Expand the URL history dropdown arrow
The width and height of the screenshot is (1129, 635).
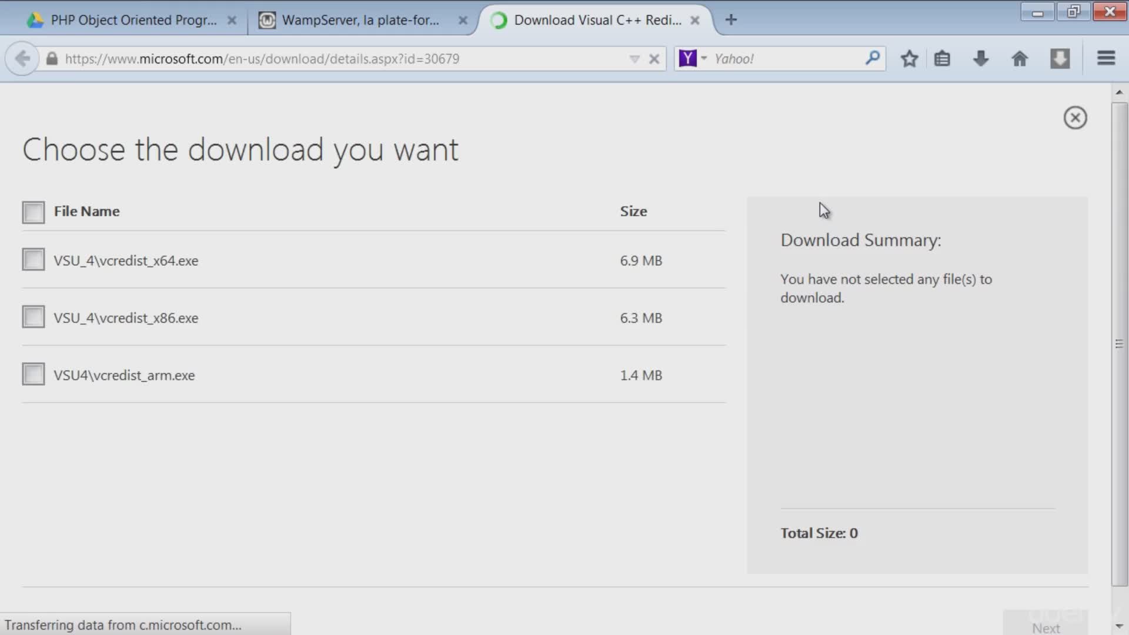(x=634, y=59)
